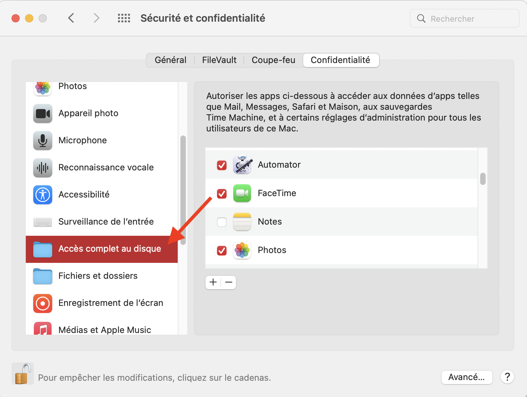527x397 pixels.
Task: Select the Accessibilité icon in sidebar
Action: tap(43, 195)
